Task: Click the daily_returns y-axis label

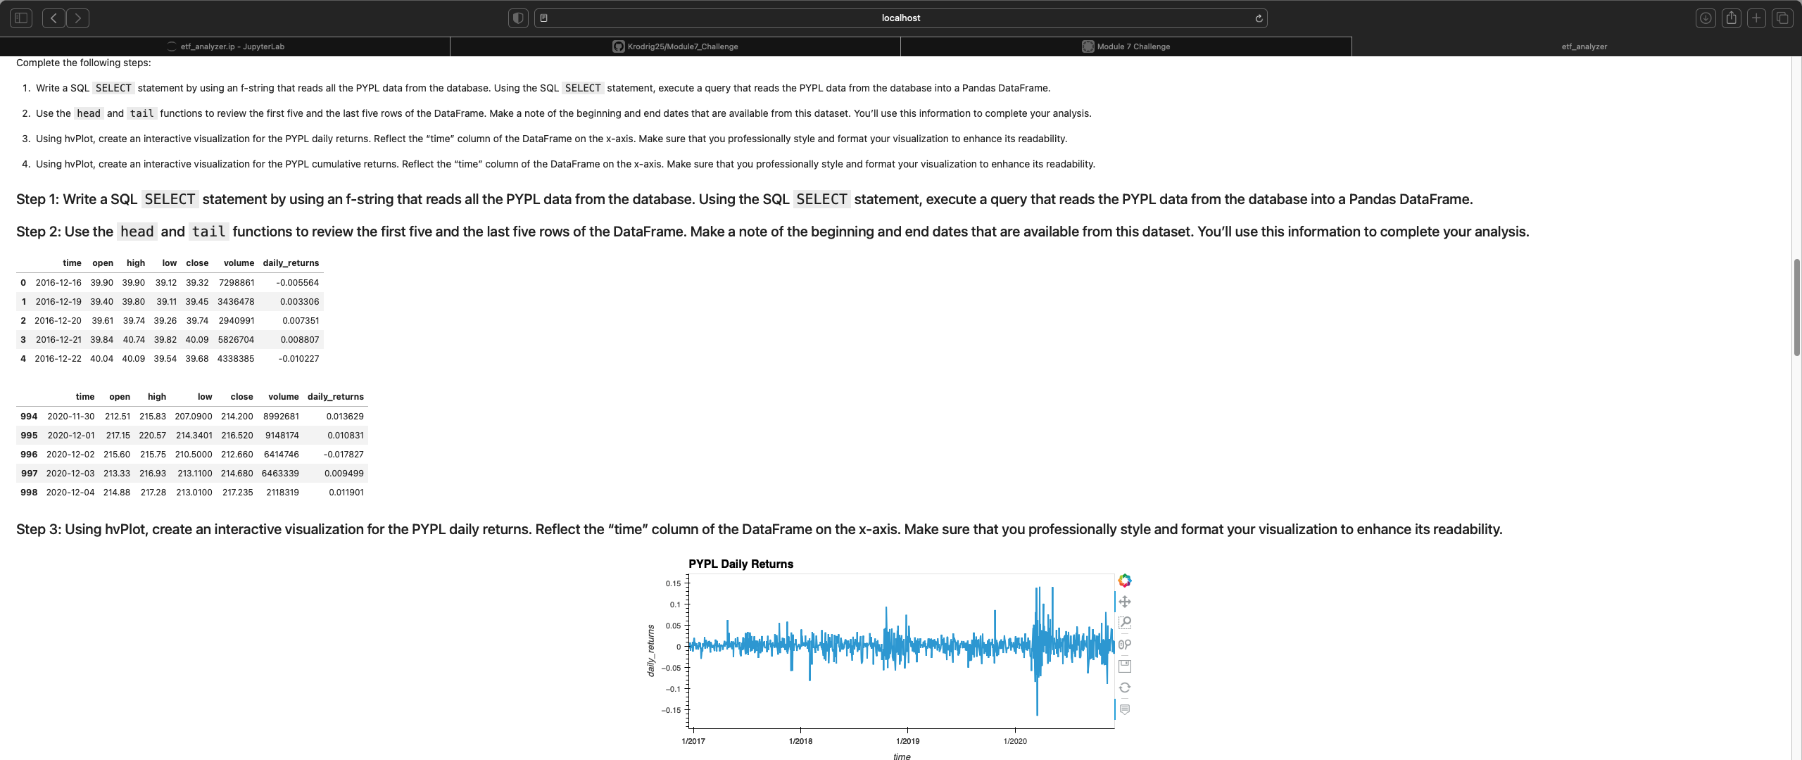Action: (x=651, y=650)
